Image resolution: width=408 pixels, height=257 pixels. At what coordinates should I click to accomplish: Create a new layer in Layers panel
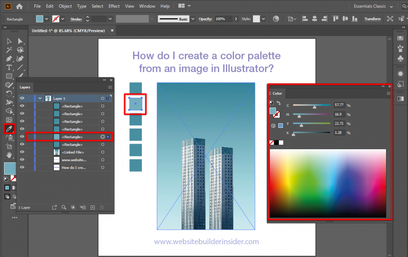pos(92,207)
